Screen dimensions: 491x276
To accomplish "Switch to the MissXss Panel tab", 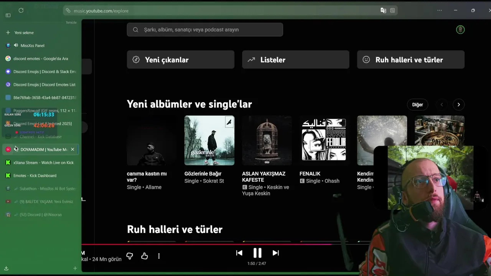I will click(41, 46).
